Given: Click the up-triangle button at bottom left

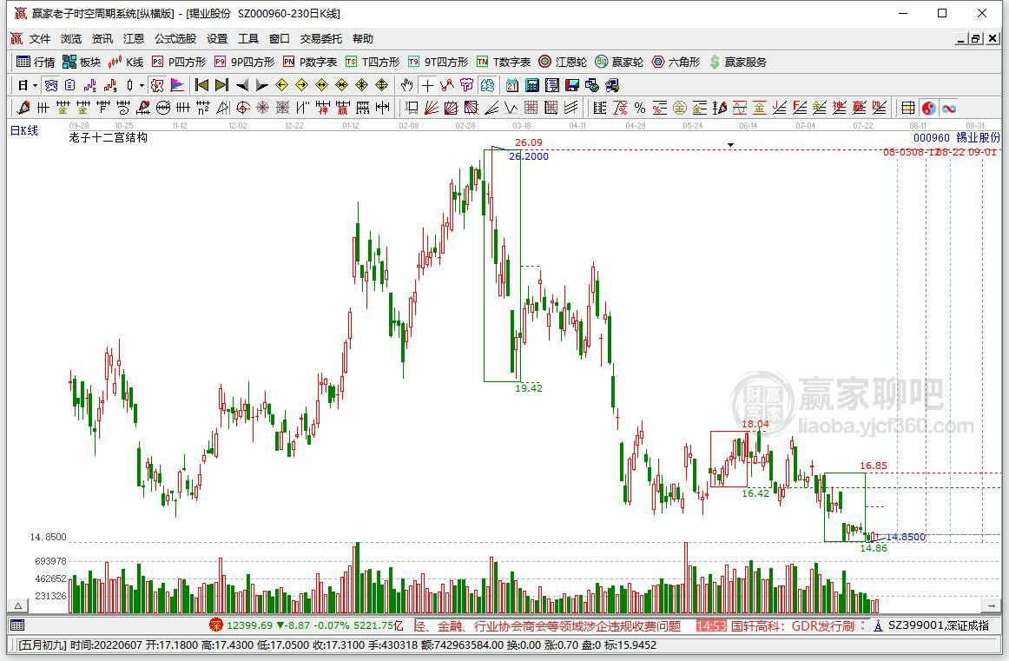Looking at the screenshot, I should [18, 606].
